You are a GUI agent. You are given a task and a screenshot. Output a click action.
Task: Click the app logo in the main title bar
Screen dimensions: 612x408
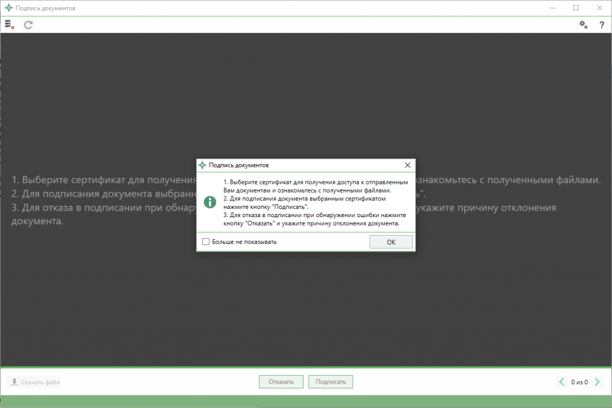[x=8, y=8]
